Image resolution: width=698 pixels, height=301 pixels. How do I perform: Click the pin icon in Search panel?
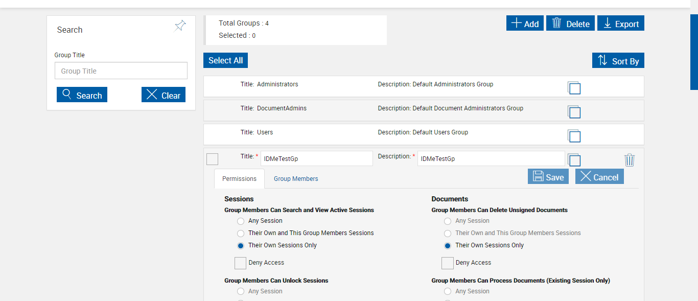[180, 26]
